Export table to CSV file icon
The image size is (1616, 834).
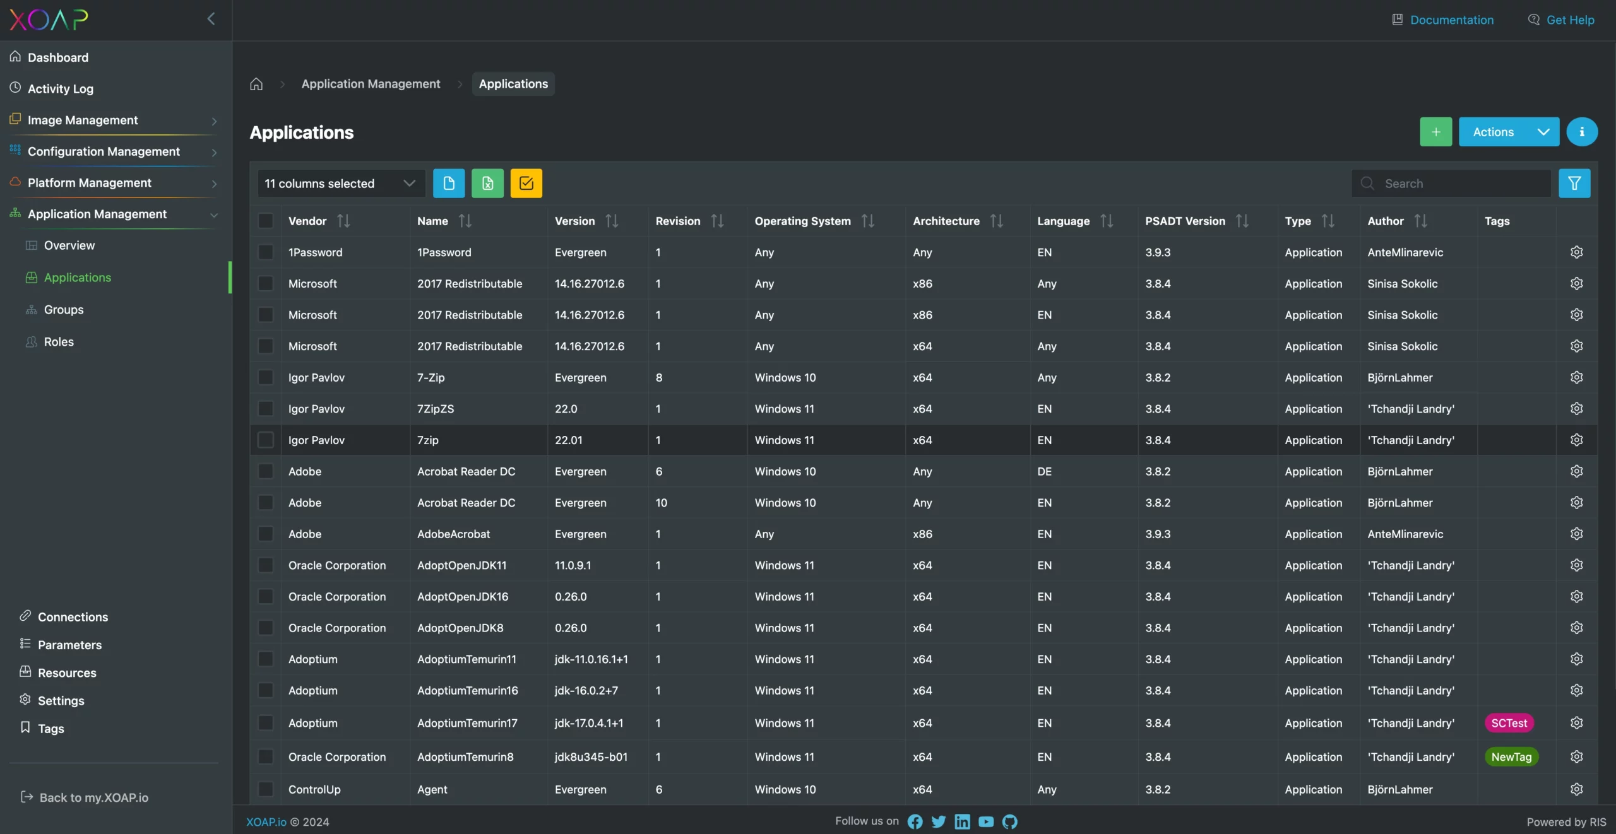(449, 184)
